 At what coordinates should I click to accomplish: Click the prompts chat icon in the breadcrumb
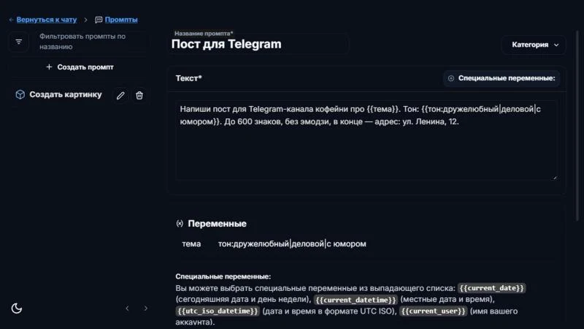pos(99,20)
